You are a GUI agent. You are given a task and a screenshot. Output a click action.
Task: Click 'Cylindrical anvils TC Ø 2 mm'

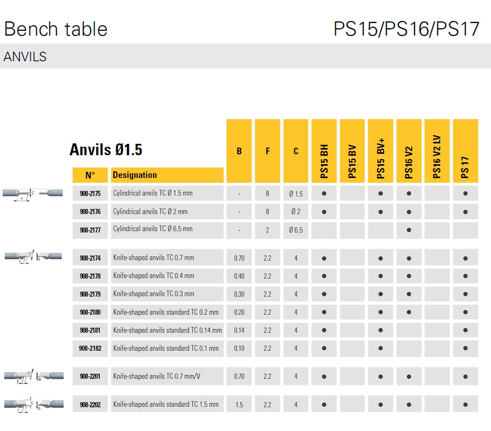point(151,212)
